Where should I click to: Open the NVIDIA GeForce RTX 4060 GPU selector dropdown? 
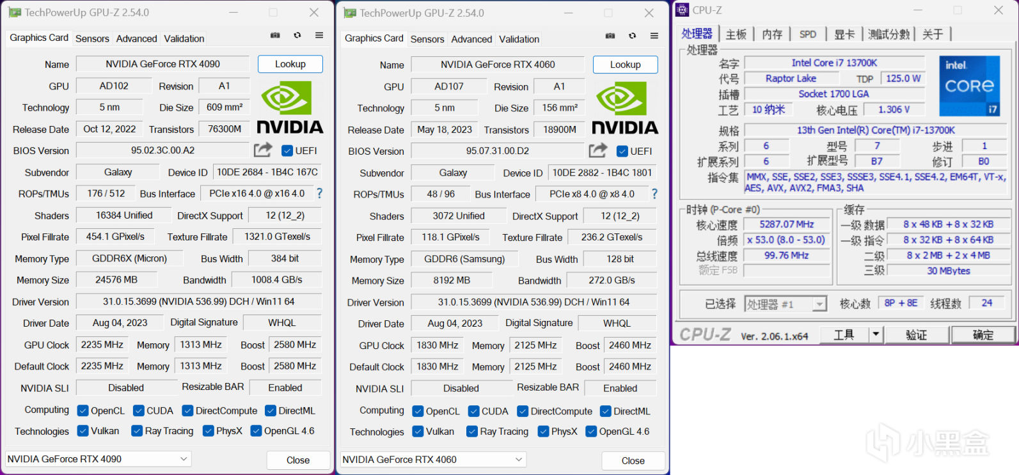[x=434, y=460]
